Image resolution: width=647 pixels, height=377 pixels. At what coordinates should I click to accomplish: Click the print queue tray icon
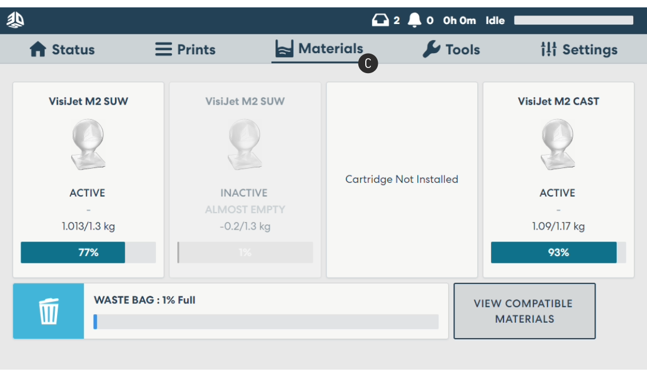click(x=380, y=21)
